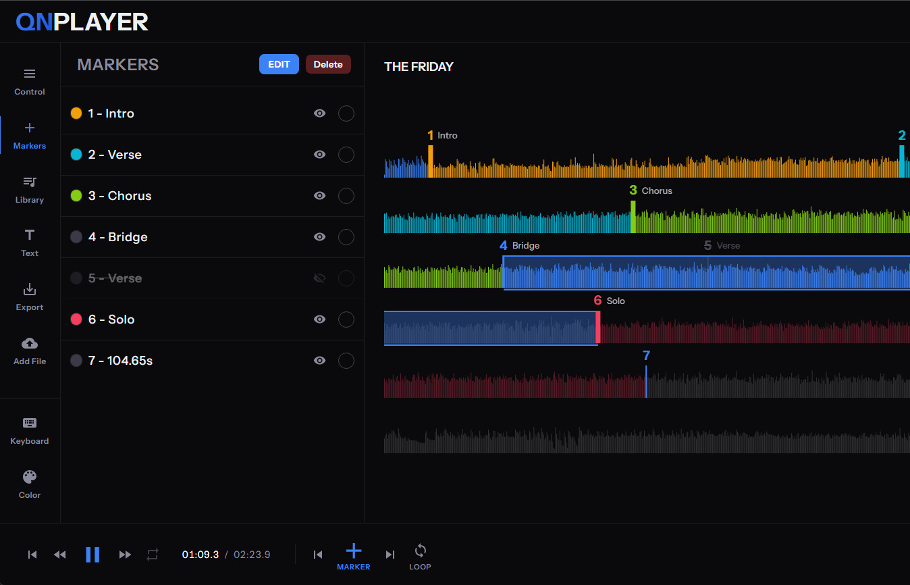Screen dimensions: 910x585
Task: Click marker 7 on waveform
Action: (646, 374)
